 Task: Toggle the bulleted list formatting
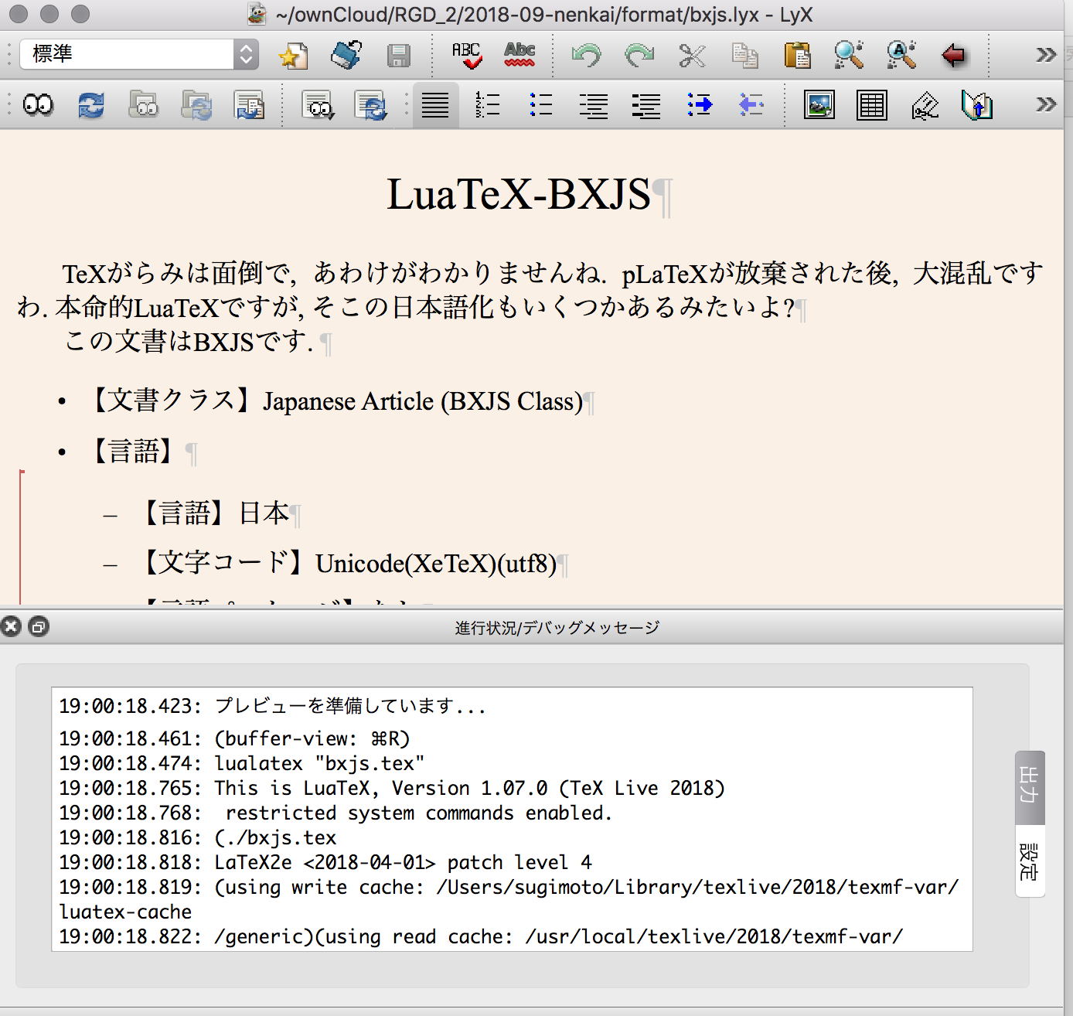pos(541,105)
